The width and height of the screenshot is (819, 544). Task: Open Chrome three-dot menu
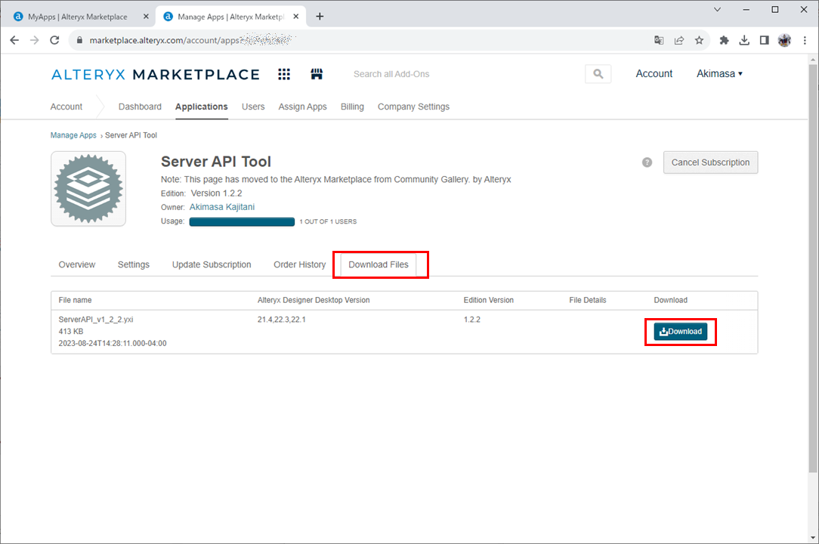click(805, 40)
